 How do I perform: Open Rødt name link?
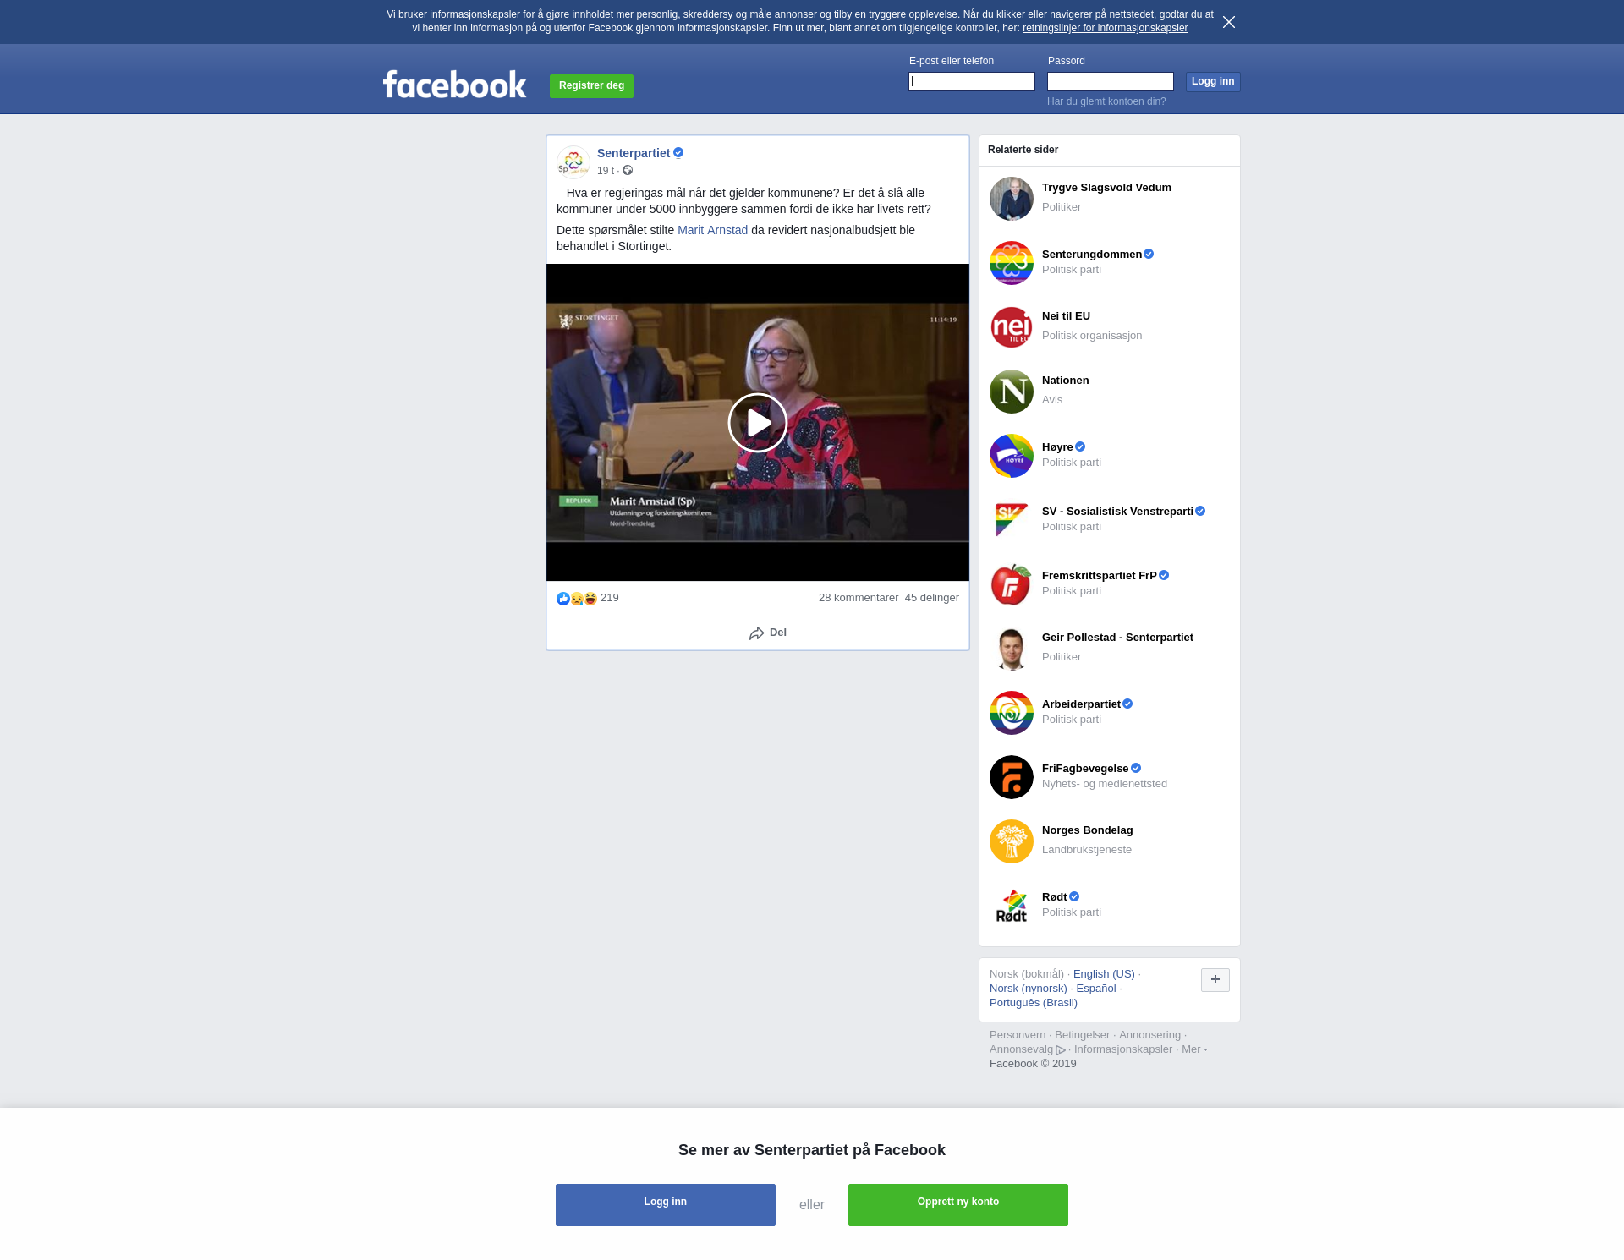pyautogui.click(x=1055, y=897)
